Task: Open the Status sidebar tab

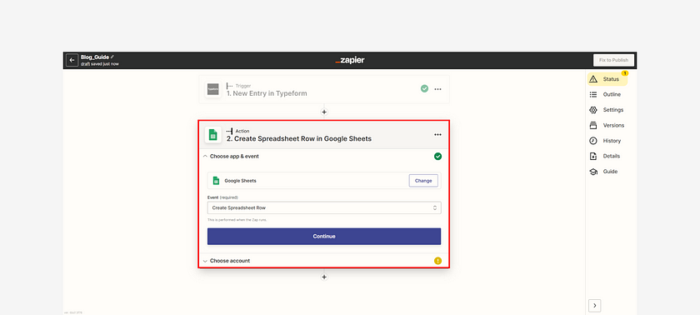Action: pos(607,79)
